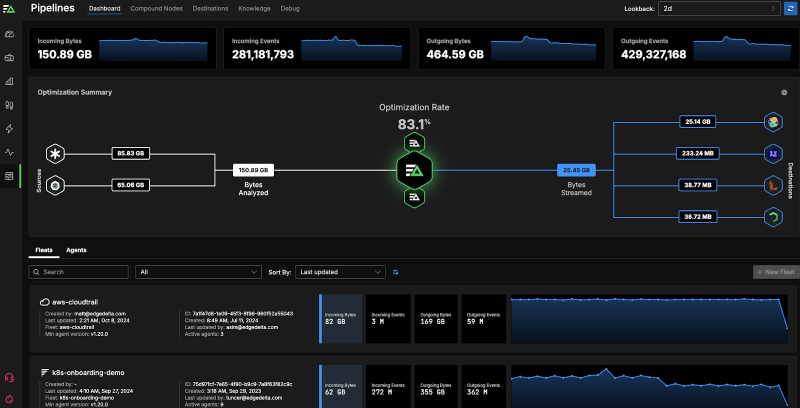The image size is (800, 408).
Task: Click the lightning bolt sidebar icon
Action: click(x=9, y=129)
